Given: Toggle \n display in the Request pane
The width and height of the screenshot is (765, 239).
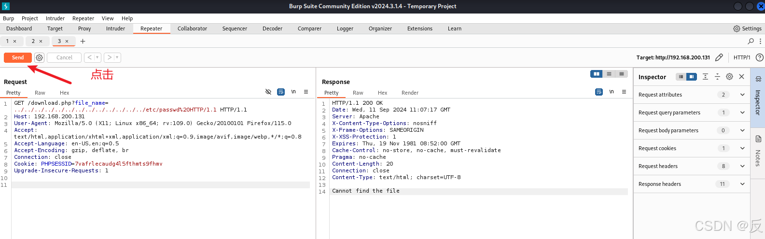Looking at the screenshot, I should [x=293, y=92].
